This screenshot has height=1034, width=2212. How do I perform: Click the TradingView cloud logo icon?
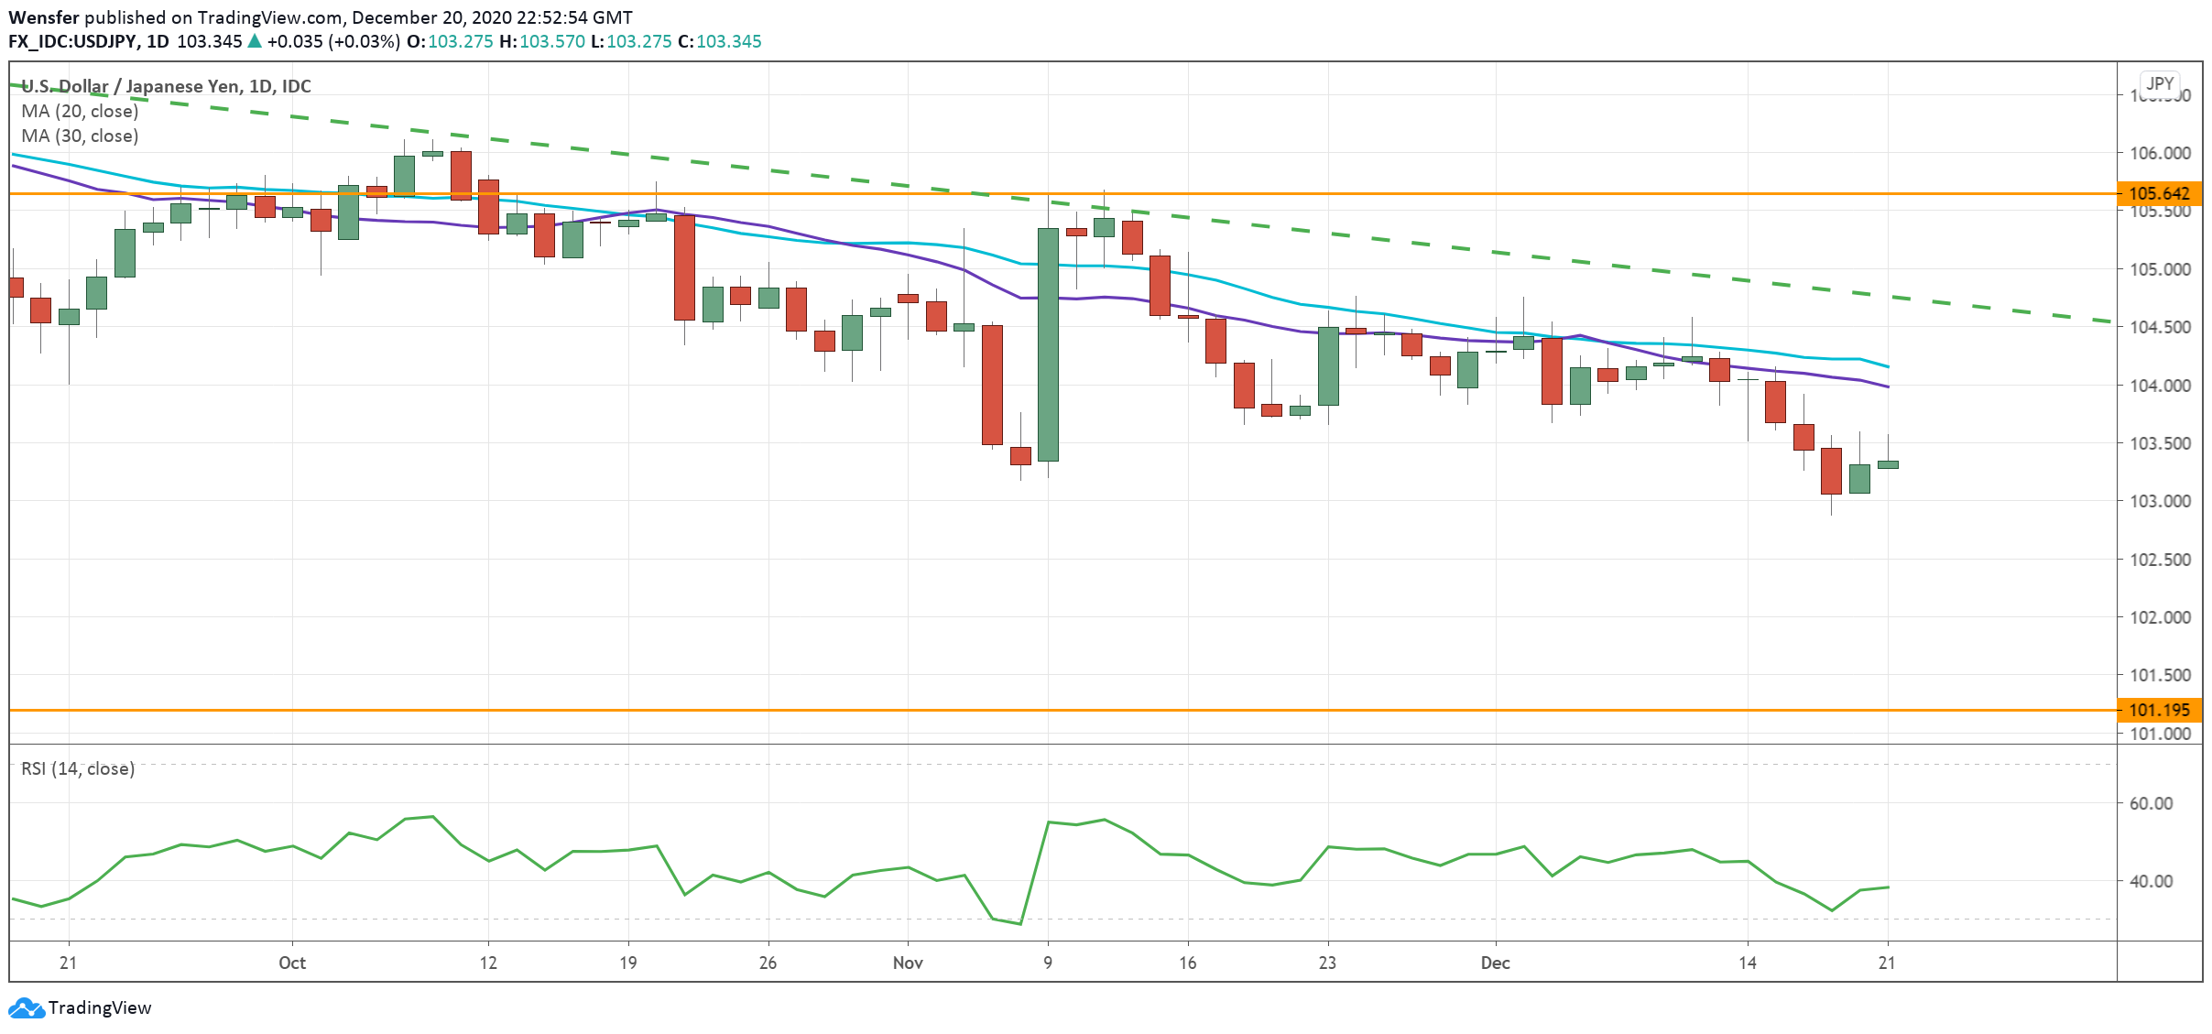[x=26, y=1007]
